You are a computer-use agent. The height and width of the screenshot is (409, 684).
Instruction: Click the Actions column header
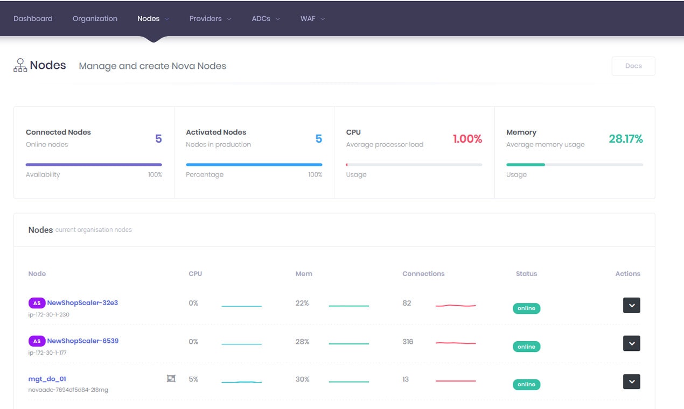coord(628,274)
